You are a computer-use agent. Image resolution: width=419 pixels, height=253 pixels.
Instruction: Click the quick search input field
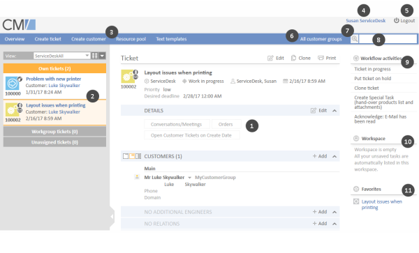(388, 39)
